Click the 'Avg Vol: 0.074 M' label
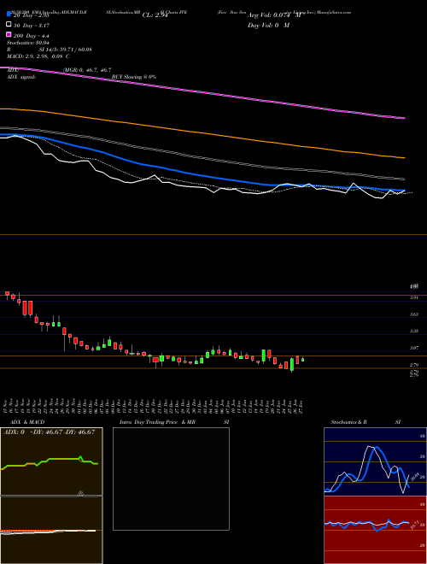This screenshot has height=564, width=427. click(274, 15)
